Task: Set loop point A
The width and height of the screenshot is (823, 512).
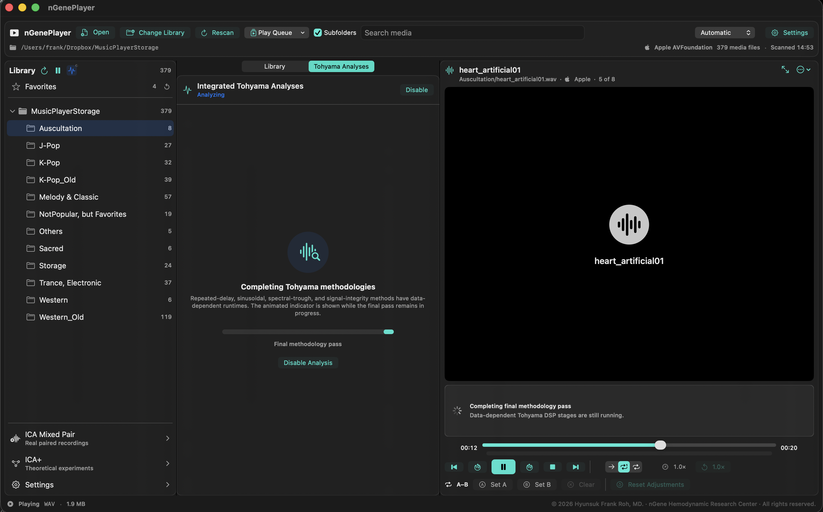Action: click(493, 485)
